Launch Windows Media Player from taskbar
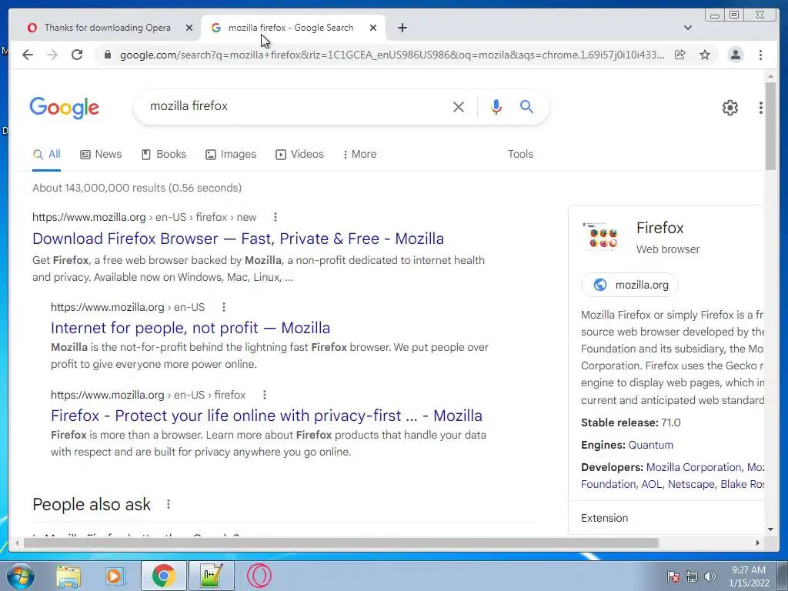Viewport: 788px width, 591px height. (x=114, y=576)
